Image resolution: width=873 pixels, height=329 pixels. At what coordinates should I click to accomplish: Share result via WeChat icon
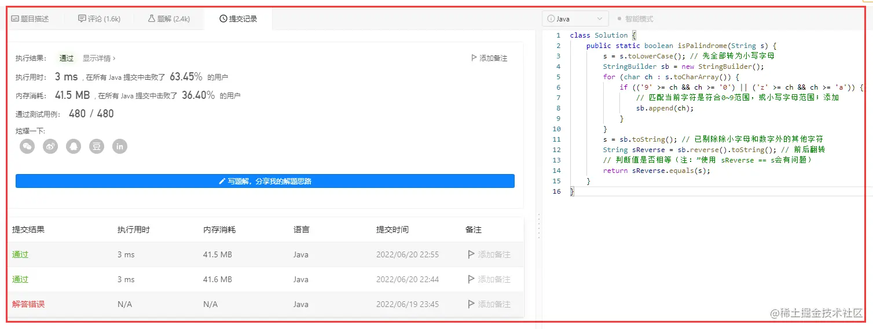[27, 146]
